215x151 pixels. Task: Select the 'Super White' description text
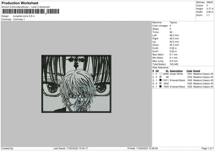click(176, 74)
